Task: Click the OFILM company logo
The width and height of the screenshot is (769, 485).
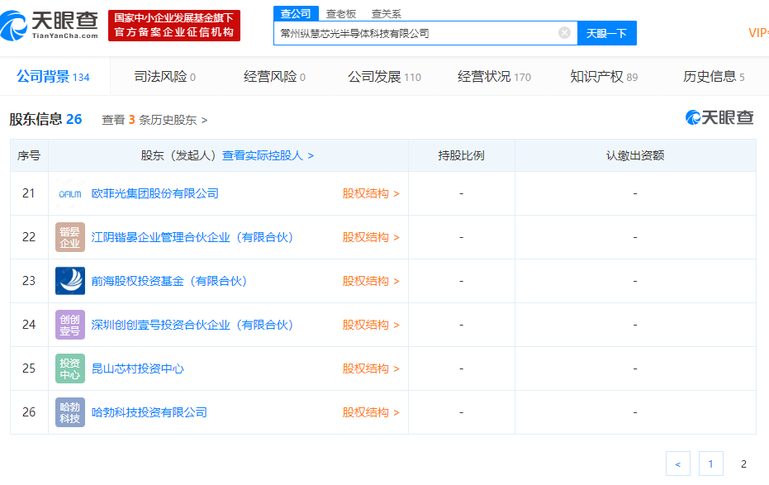Action: [x=70, y=193]
